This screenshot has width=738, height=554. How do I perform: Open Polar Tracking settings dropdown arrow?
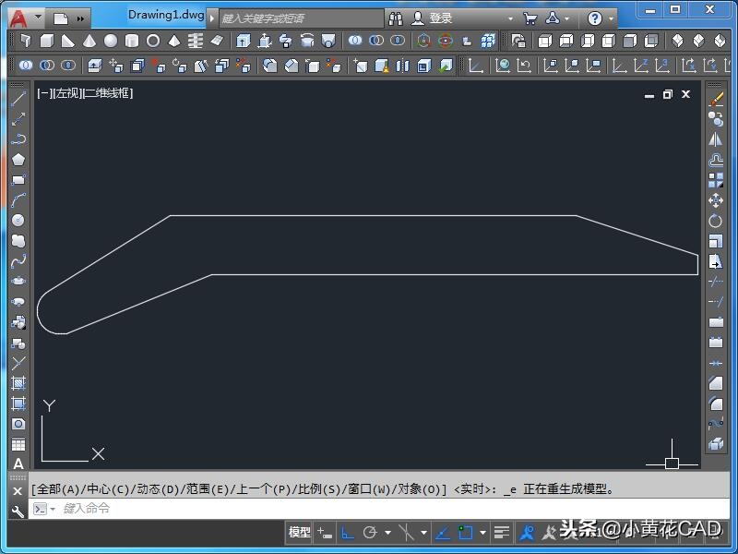(x=387, y=533)
